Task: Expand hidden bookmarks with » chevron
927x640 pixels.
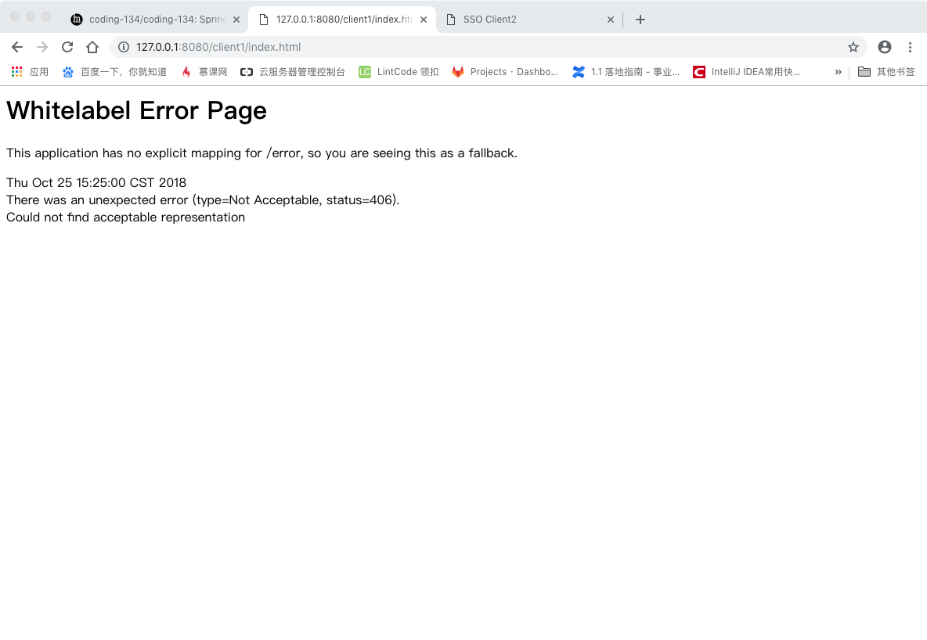Action: [x=839, y=72]
